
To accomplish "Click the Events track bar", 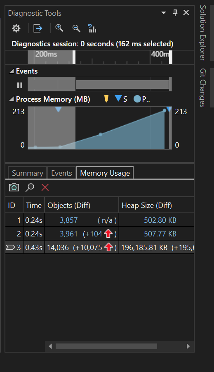I will (x=122, y=84).
